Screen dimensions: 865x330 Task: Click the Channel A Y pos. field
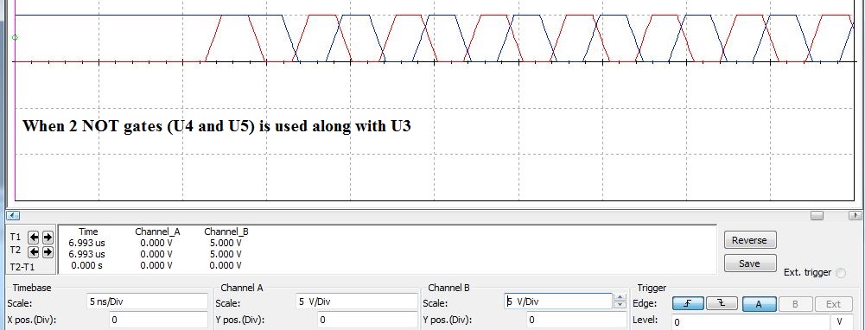point(367,320)
